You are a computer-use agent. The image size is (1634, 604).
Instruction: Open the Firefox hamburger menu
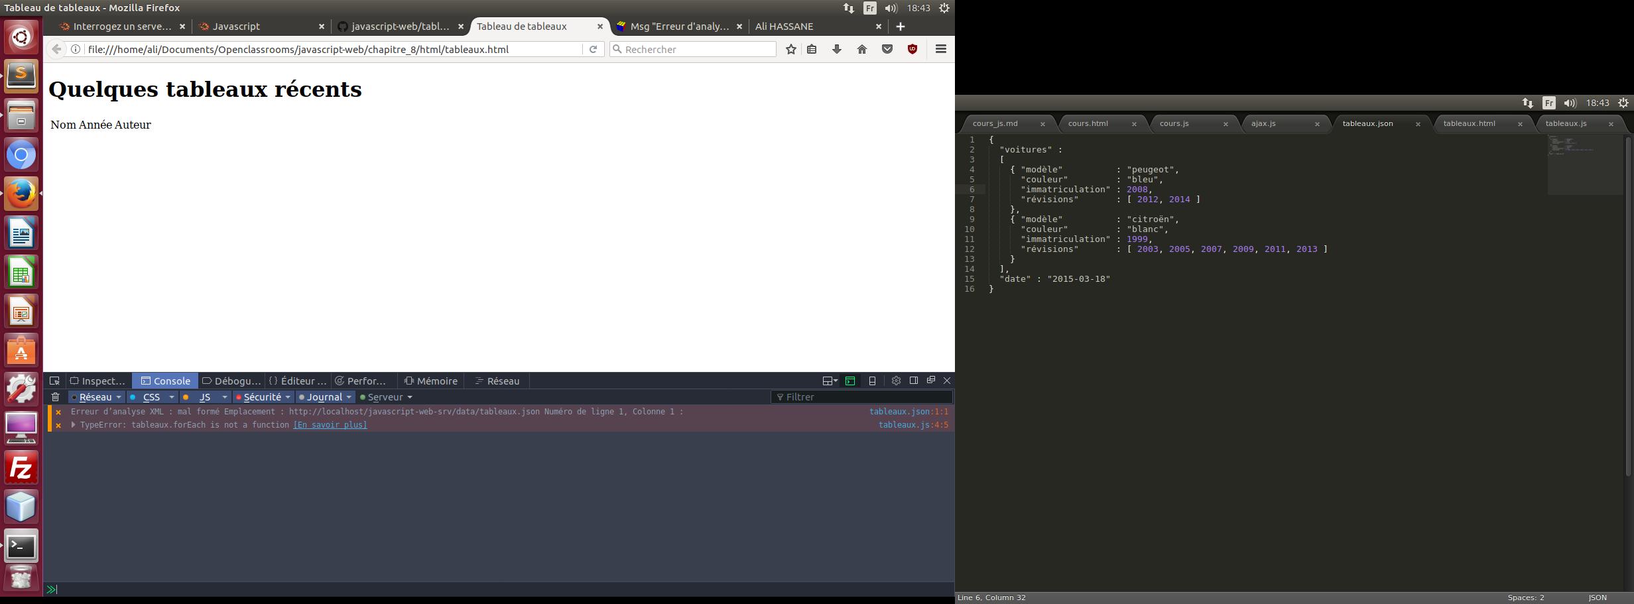[x=940, y=49]
